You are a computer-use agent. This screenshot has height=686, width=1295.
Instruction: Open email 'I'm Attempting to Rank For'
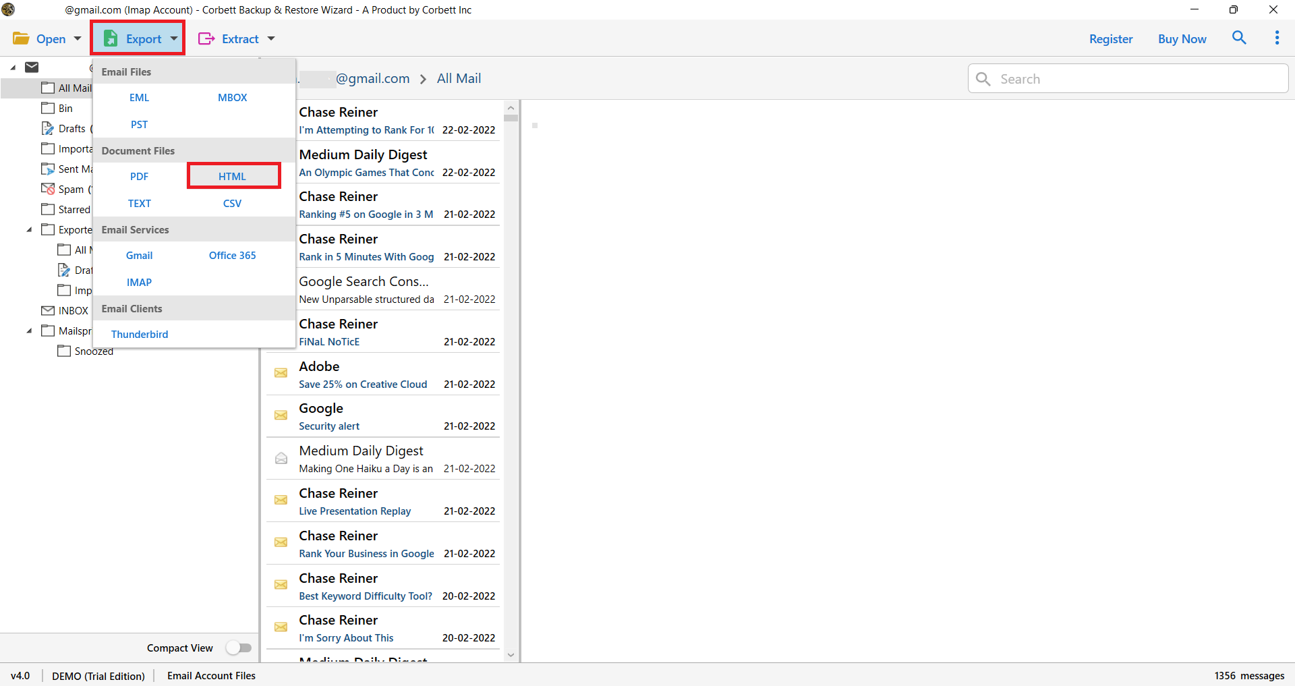(x=382, y=120)
